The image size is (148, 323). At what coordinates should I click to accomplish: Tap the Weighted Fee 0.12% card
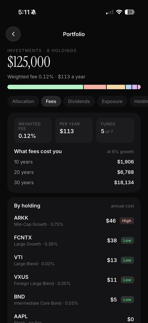[33, 130]
